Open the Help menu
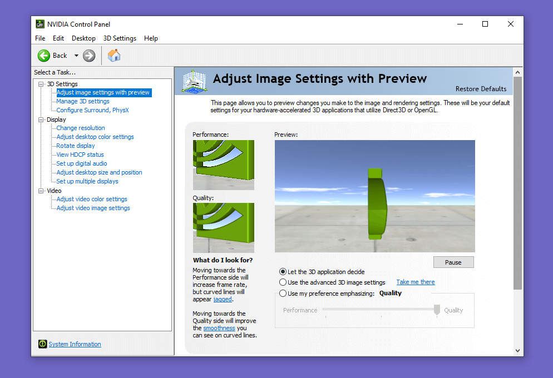Screen dimensions: 553x378 151,38
